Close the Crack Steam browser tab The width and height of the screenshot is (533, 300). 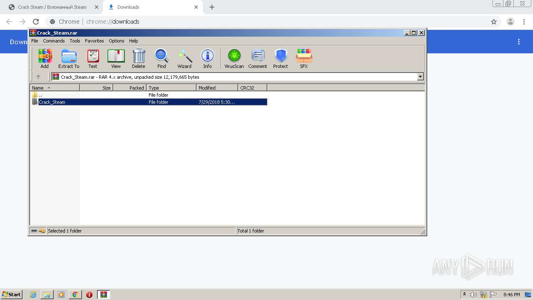coord(97,7)
